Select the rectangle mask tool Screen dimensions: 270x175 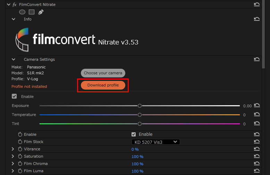pyautogui.click(x=32, y=12)
